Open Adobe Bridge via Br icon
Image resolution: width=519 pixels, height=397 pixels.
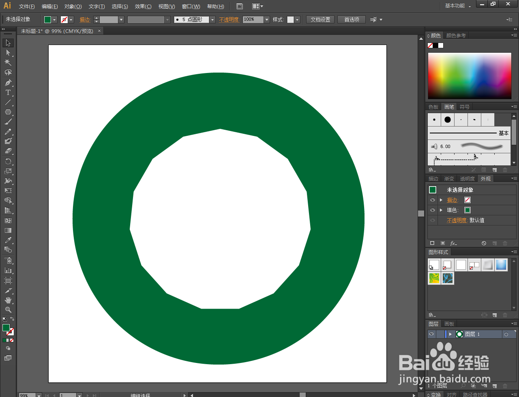point(240,6)
